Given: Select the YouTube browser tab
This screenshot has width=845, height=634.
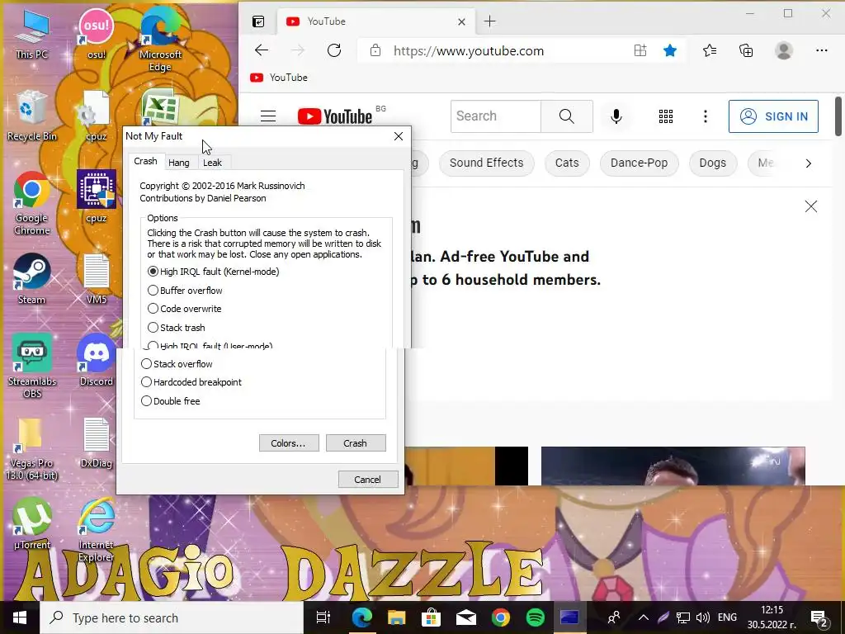Looking at the screenshot, I should point(376,21).
